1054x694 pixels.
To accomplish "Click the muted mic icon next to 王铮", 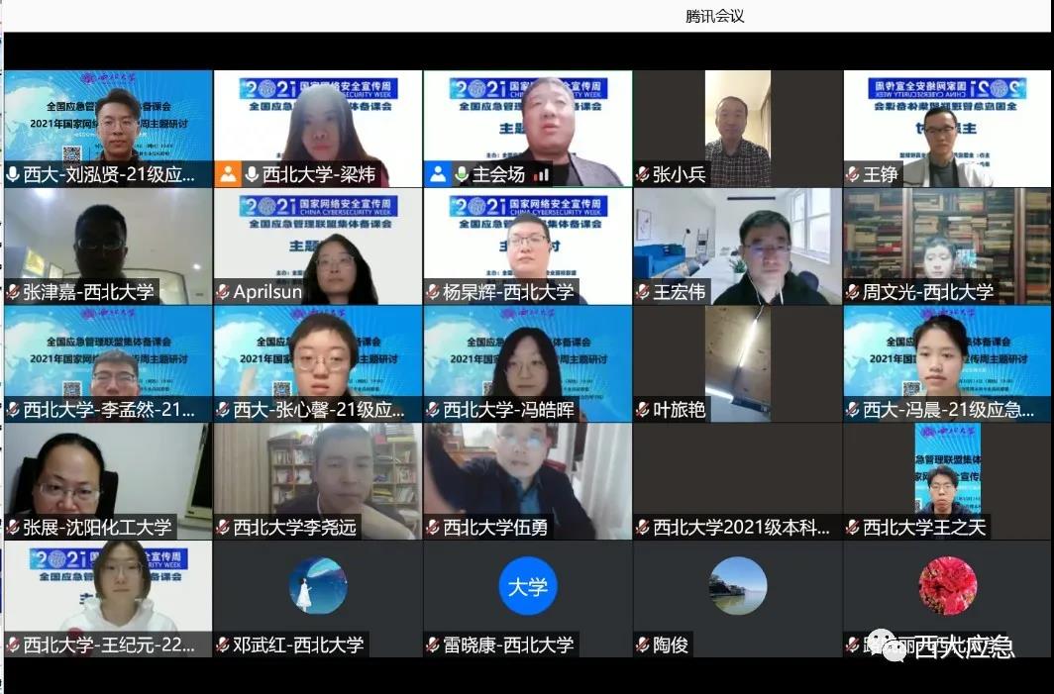I will pos(853,175).
